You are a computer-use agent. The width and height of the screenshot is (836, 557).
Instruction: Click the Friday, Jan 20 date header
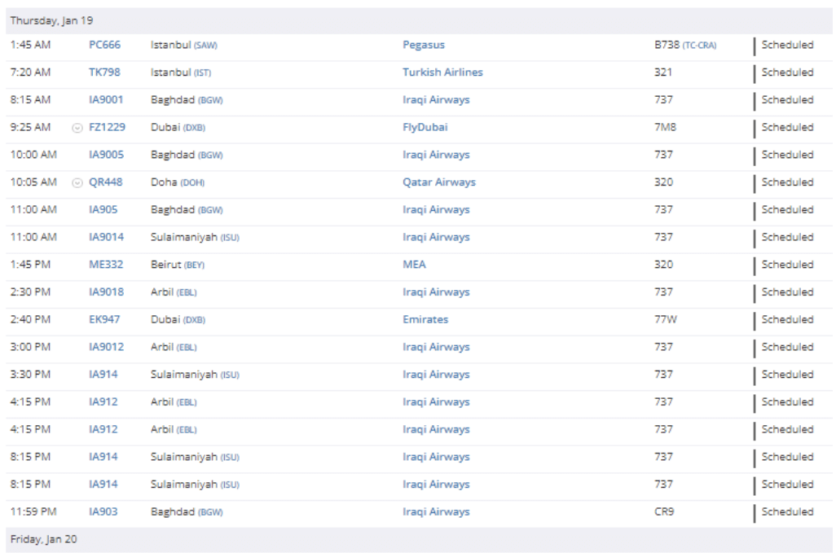[43, 539]
